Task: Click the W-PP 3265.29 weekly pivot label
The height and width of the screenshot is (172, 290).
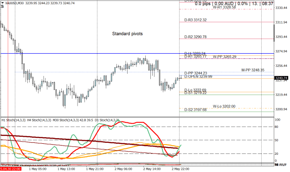Action: 225,57
